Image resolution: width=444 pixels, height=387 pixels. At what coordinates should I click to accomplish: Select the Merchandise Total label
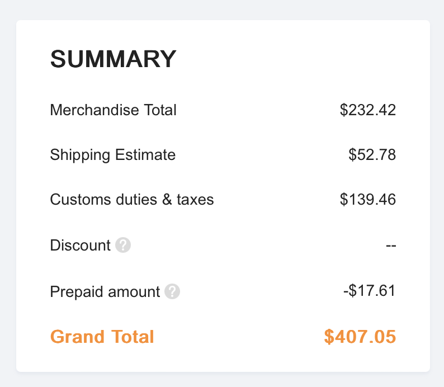[113, 110]
